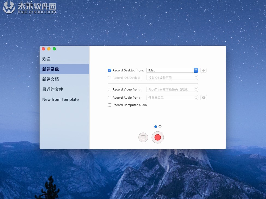Viewport: 266px width, 199px height.
Task: Open the iMac display dropdown
Action: point(172,70)
